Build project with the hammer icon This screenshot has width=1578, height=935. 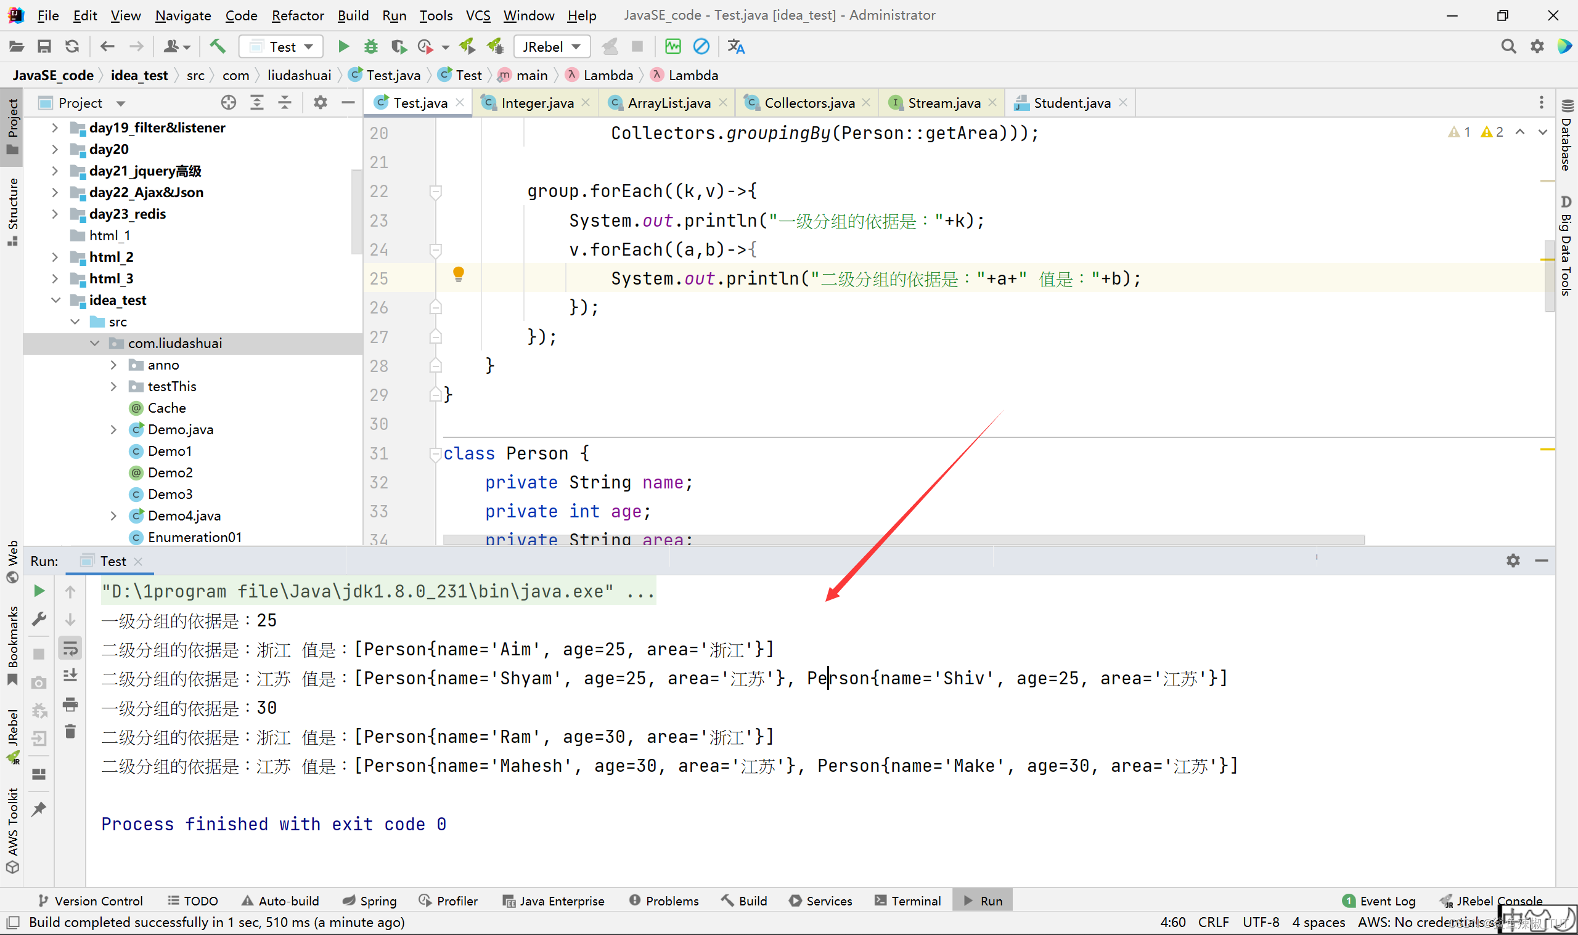[218, 47]
